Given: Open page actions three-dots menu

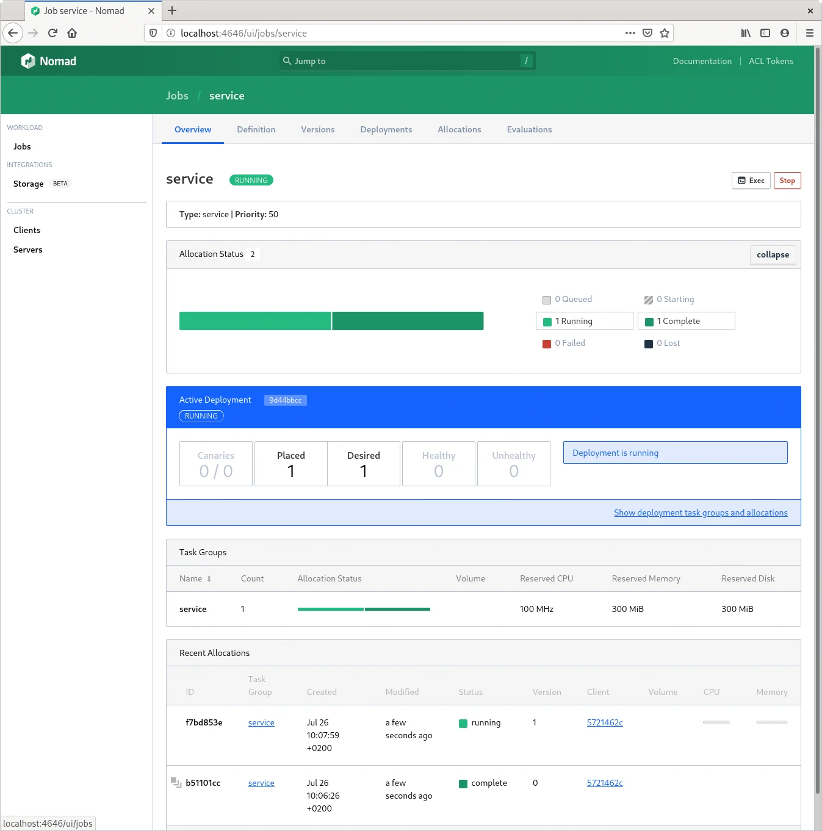Looking at the screenshot, I should pyautogui.click(x=630, y=33).
